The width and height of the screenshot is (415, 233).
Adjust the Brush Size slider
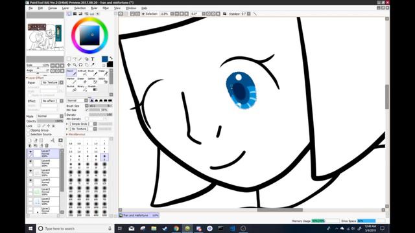tap(101, 105)
